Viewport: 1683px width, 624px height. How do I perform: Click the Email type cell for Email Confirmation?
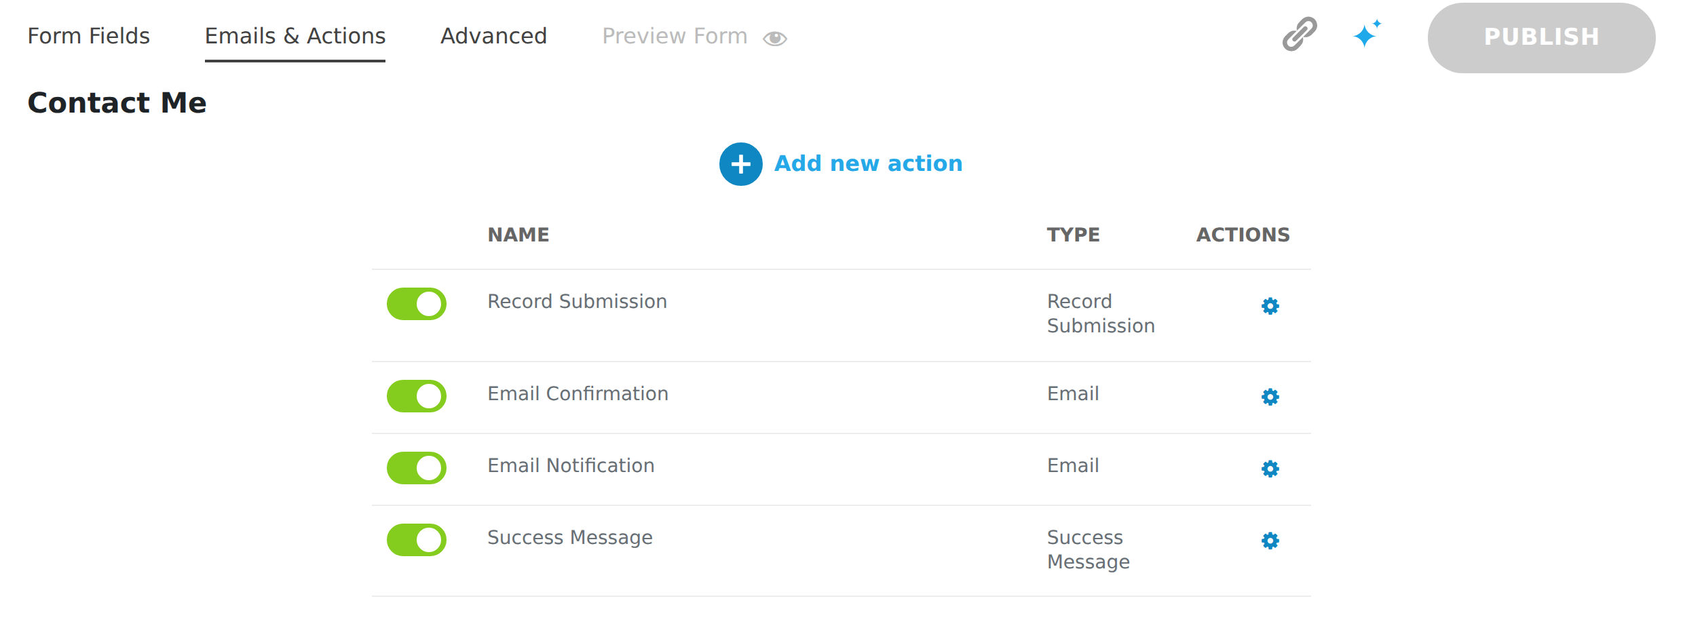click(x=1073, y=393)
